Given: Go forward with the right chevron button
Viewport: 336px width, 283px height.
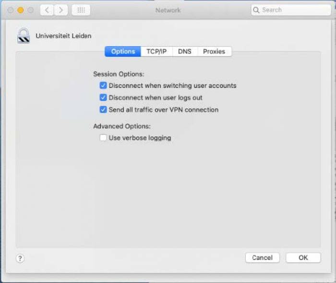Looking at the screenshot, I should pos(60,10).
